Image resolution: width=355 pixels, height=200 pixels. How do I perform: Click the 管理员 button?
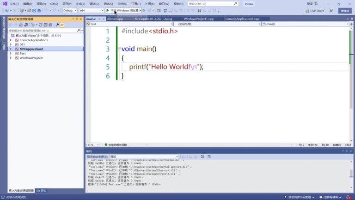pyautogui.click(x=345, y=11)
